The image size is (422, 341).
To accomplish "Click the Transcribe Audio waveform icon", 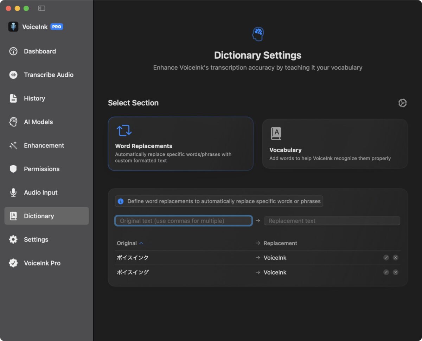I will tap(13, 75).
